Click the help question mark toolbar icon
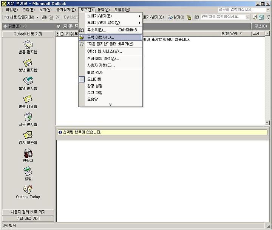 [x=255, y=17]
